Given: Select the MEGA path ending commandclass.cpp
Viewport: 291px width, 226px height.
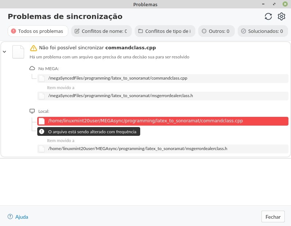Looking at the screenshot, I should pyautogui.click(x=163, y=78).
